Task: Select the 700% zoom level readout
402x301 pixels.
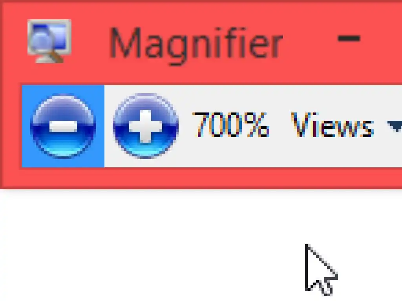Action: click(x=231, y=125)
